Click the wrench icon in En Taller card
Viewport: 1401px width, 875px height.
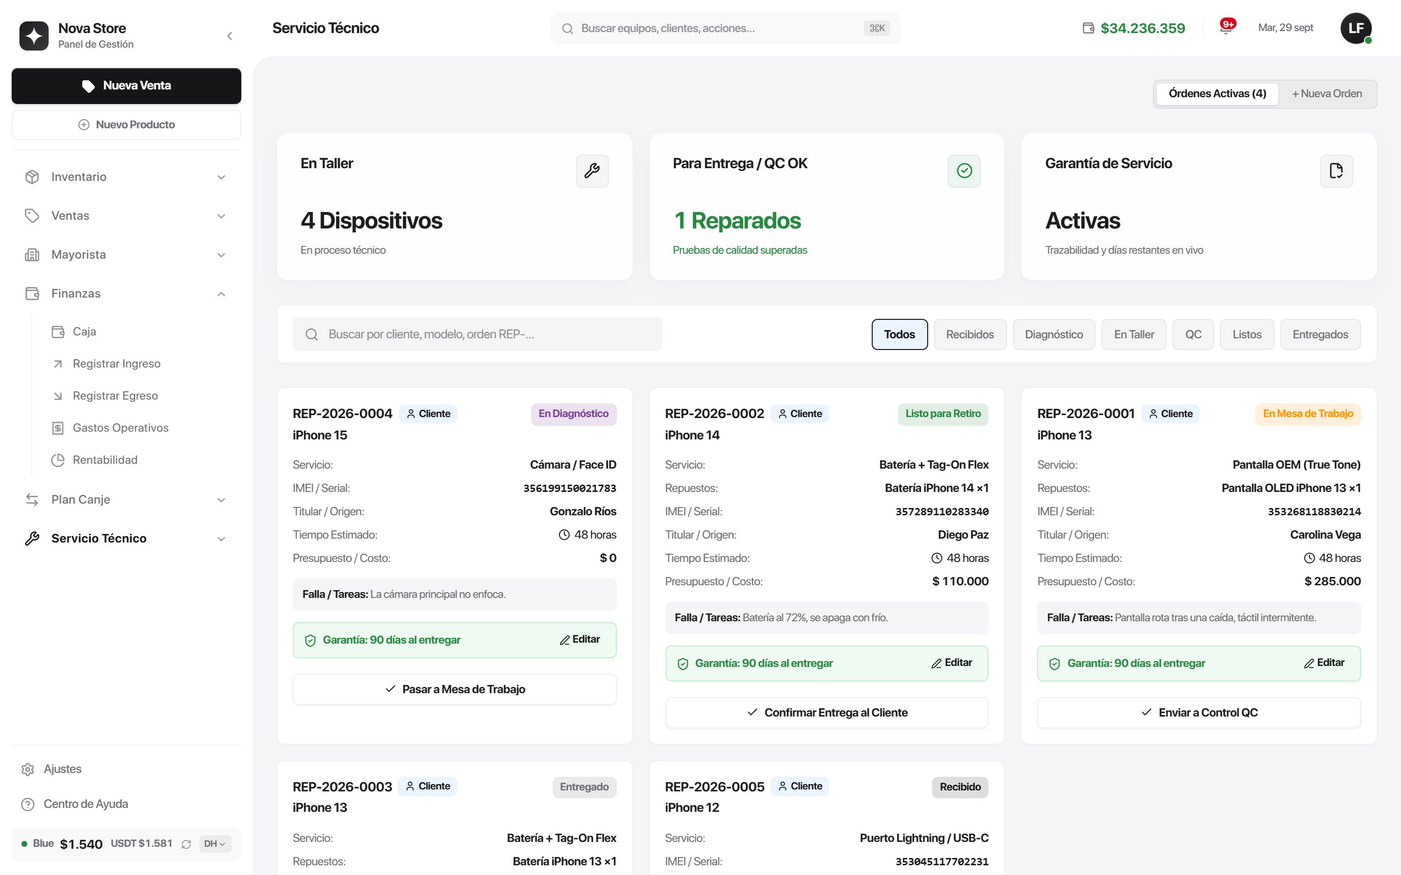592,171
